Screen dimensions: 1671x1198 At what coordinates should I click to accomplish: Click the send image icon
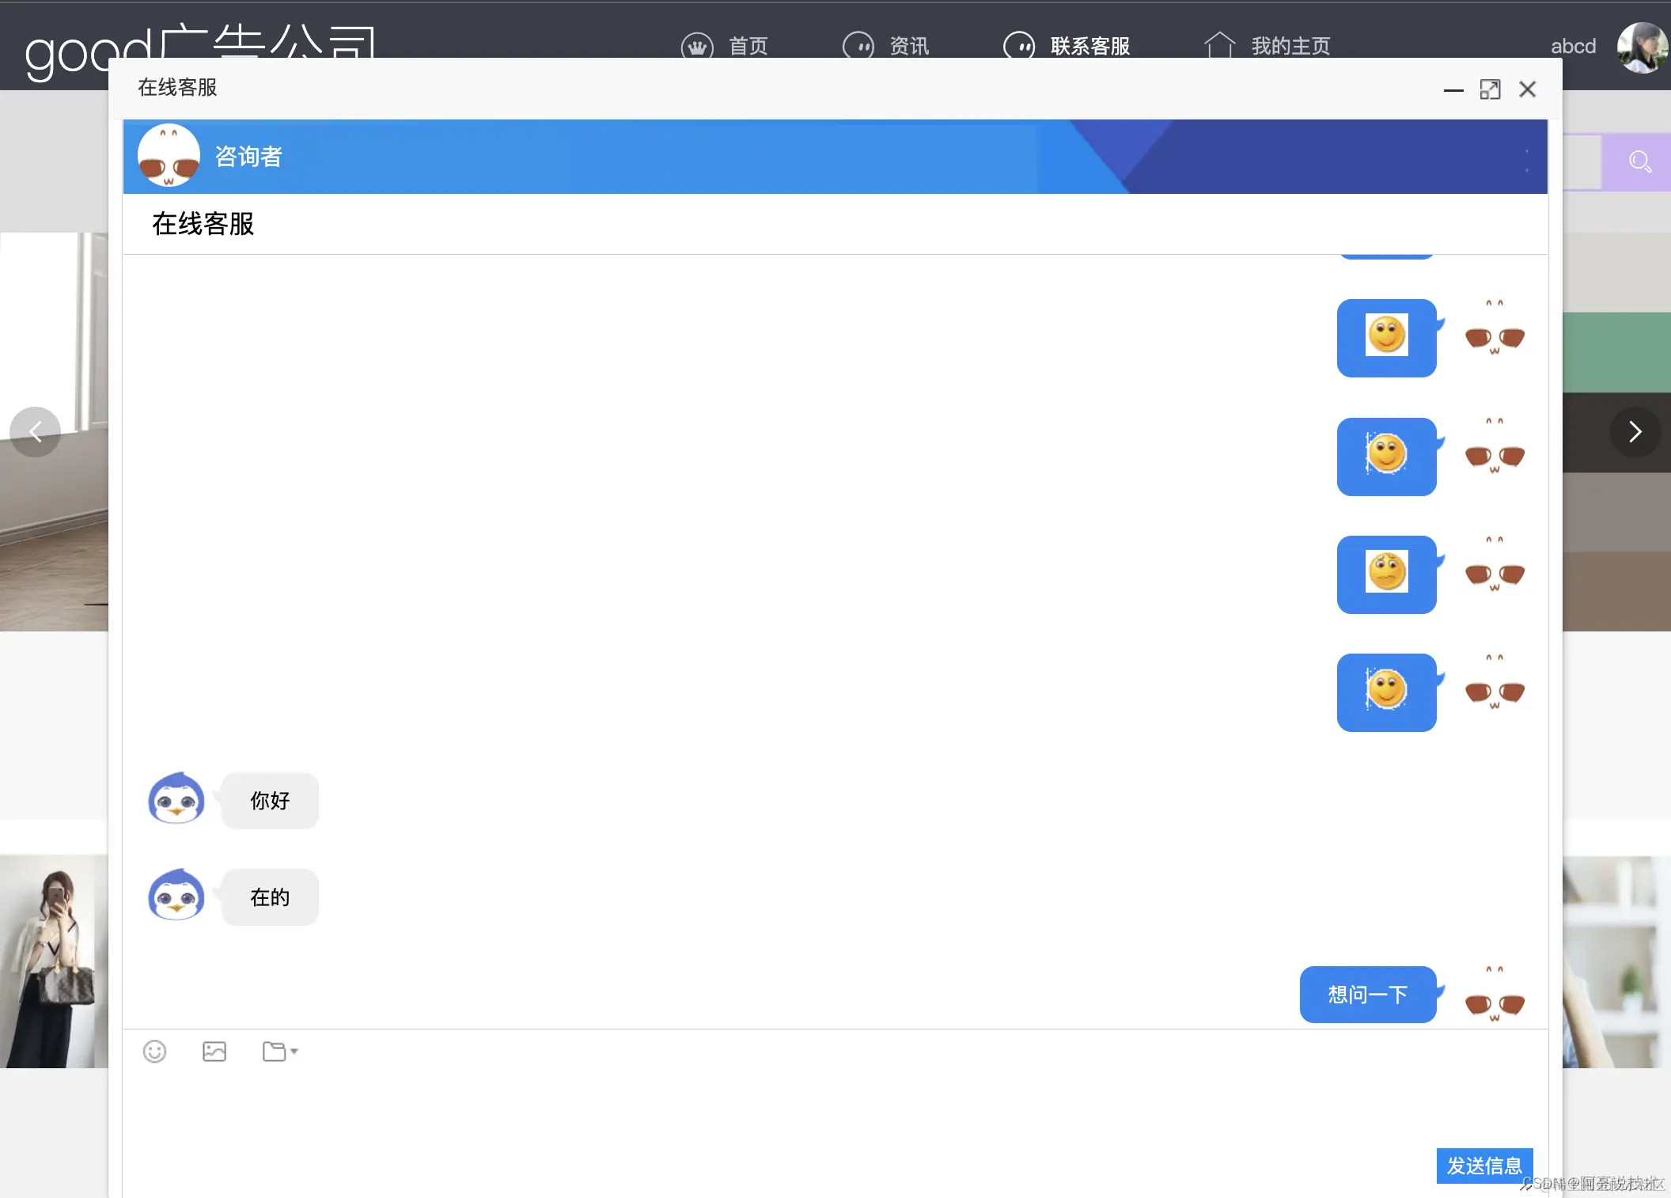(x=214, y=1052)
